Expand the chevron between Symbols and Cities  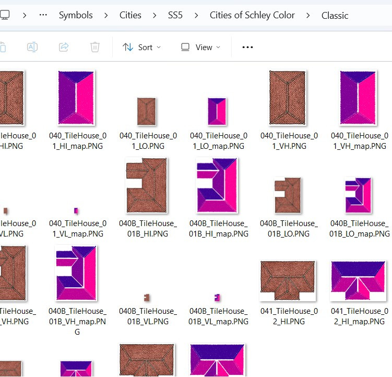[x=106, y=15]
